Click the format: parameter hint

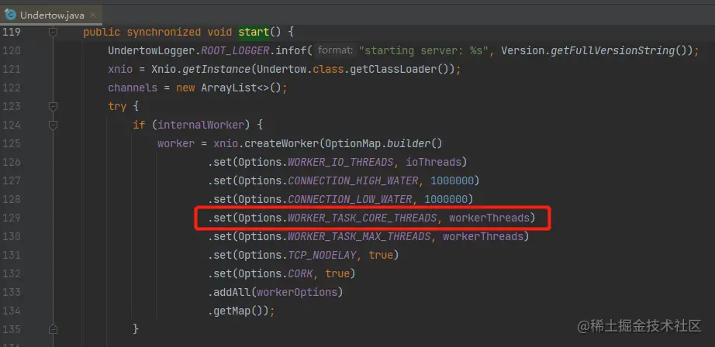coord(336,50)
